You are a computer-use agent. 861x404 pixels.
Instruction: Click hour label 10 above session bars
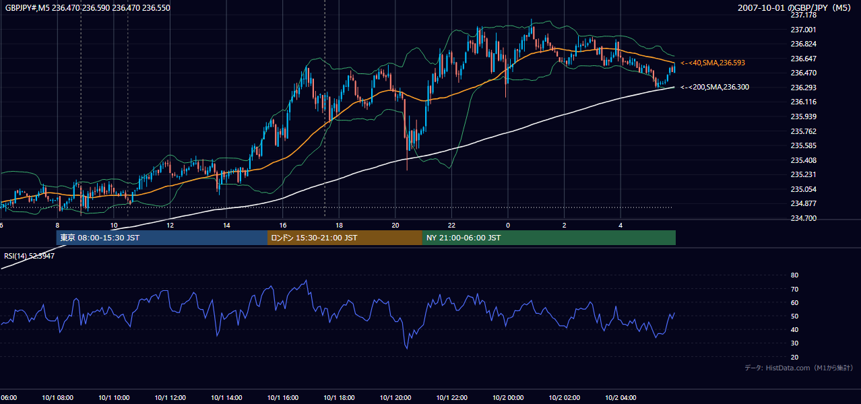(x=114, y=225)
